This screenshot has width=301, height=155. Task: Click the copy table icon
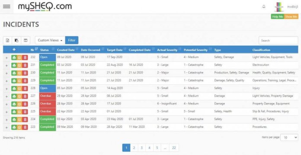click(x=16, y=40)
